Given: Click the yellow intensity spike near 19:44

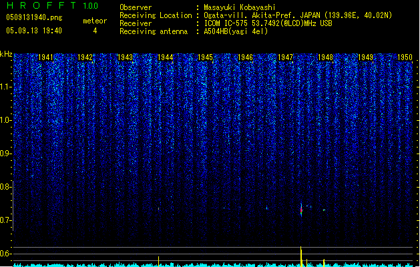Looking at the screenshot, I should click(158, 262).
